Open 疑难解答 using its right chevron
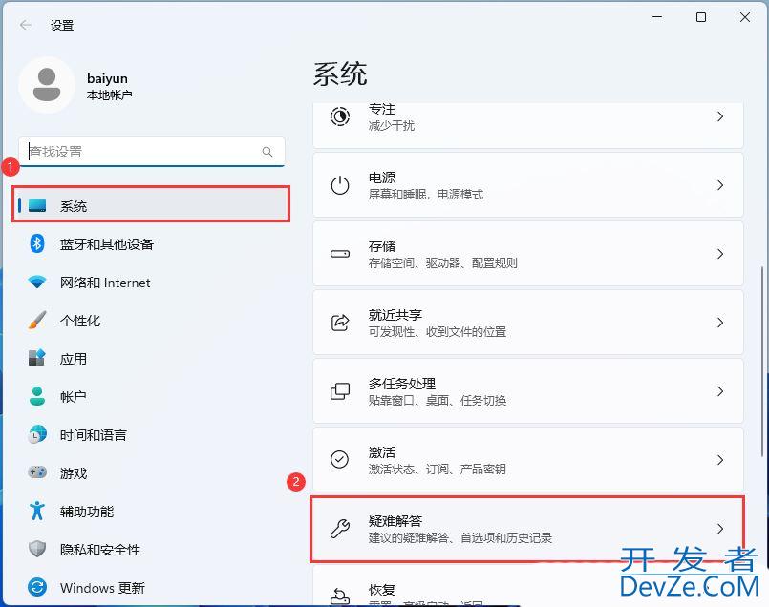Screen dimensions: 769x607 (x=720, y=529)
